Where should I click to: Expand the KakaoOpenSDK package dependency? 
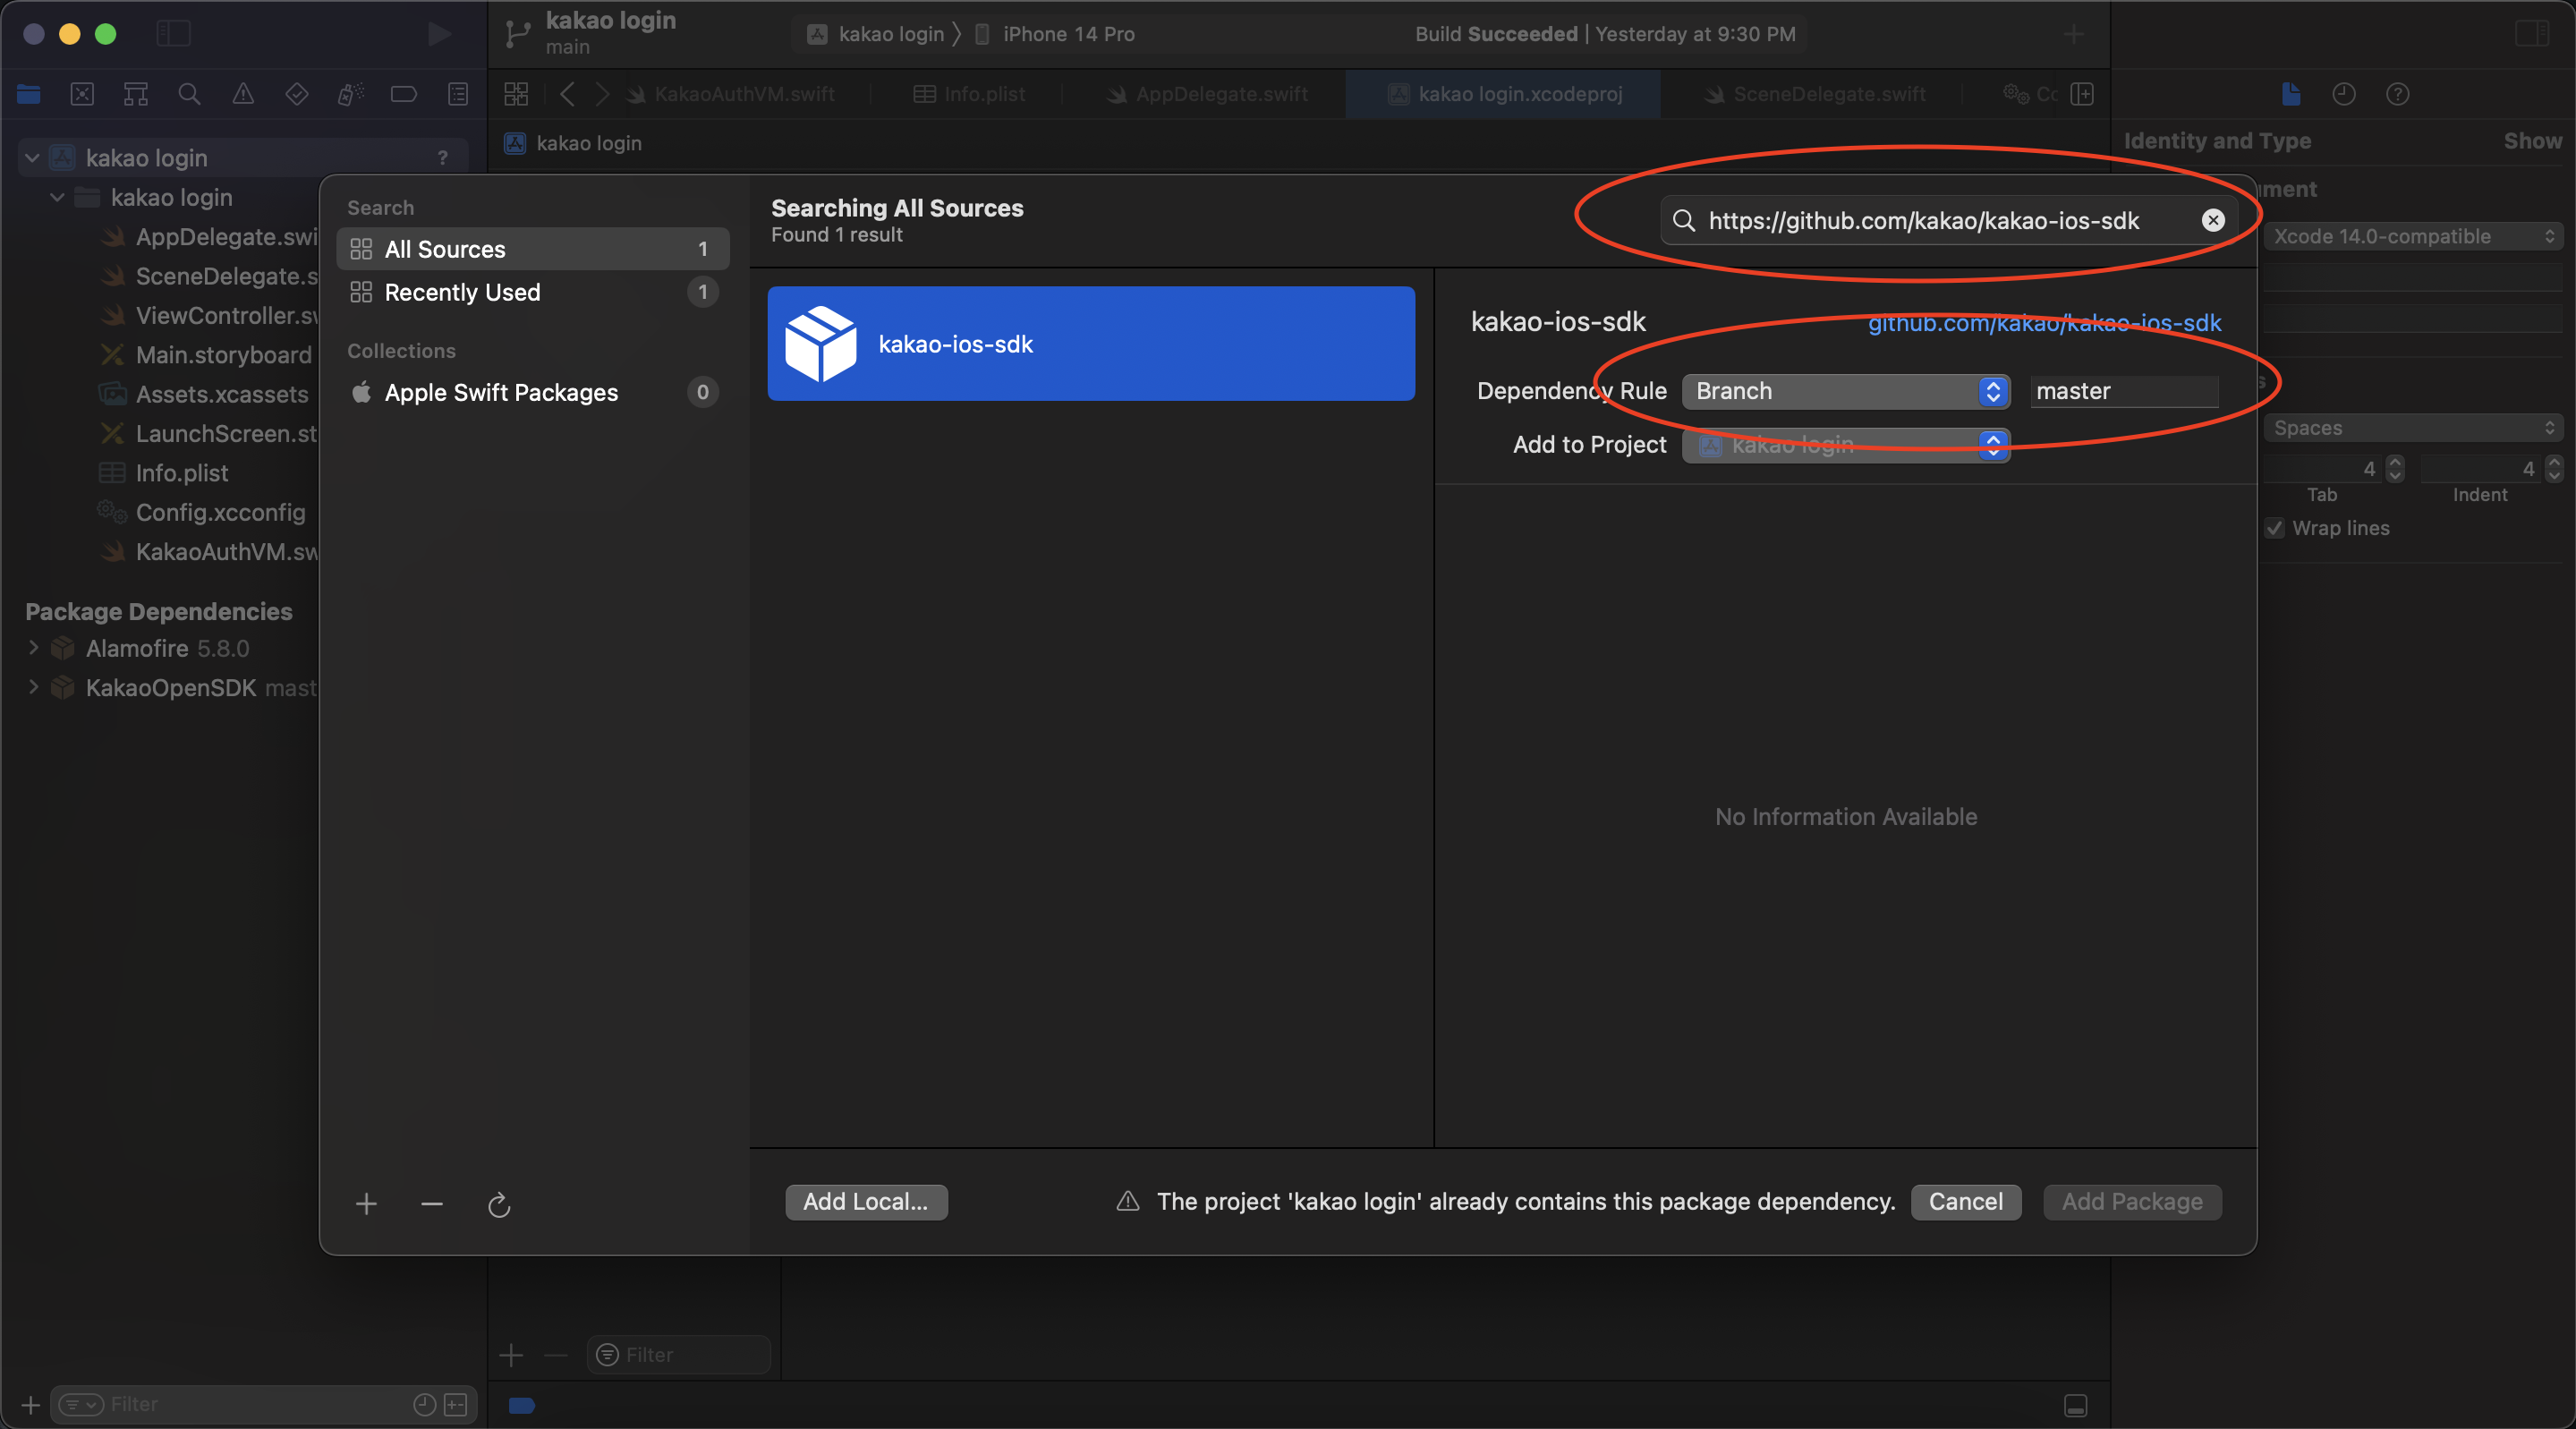coord(33,687)
